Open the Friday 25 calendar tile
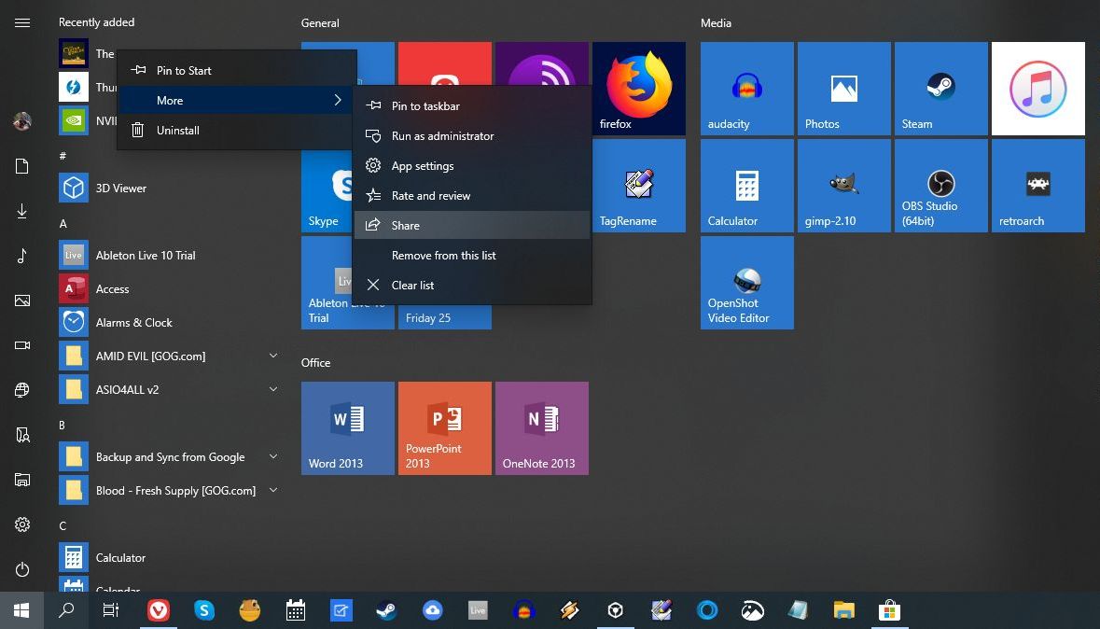The height and width of the screenshot is (629, 1100). tap(445, 317)
